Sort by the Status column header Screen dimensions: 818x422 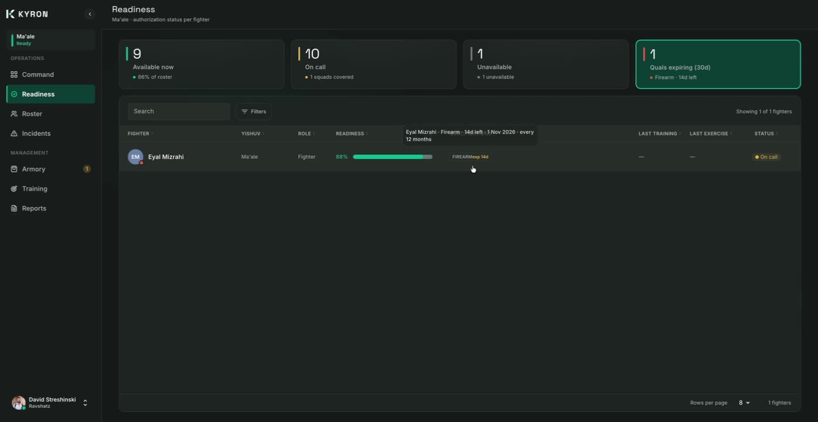tap(766, 134)
